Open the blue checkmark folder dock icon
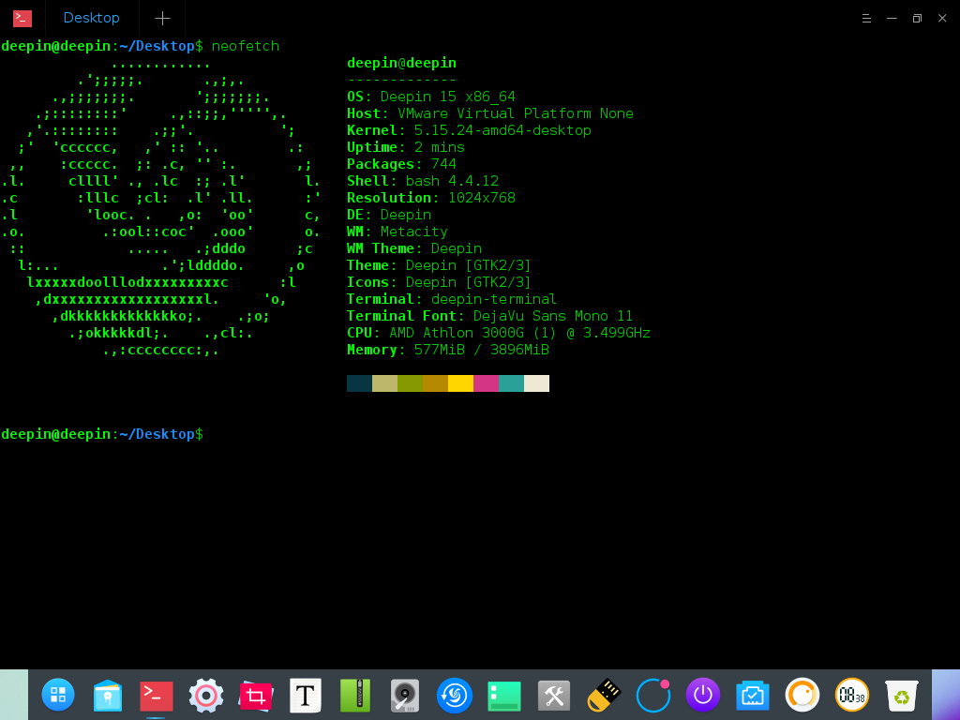The height and width of the screenshot is (720, 960). pyautogui.click(x=753, y=697)
